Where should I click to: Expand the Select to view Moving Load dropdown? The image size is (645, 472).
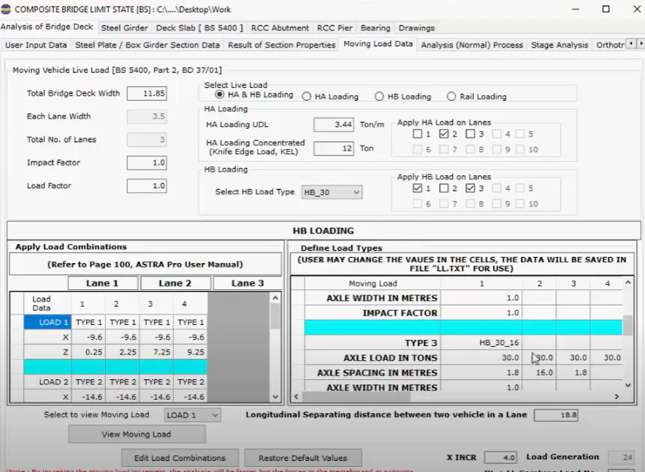[192, 415]
